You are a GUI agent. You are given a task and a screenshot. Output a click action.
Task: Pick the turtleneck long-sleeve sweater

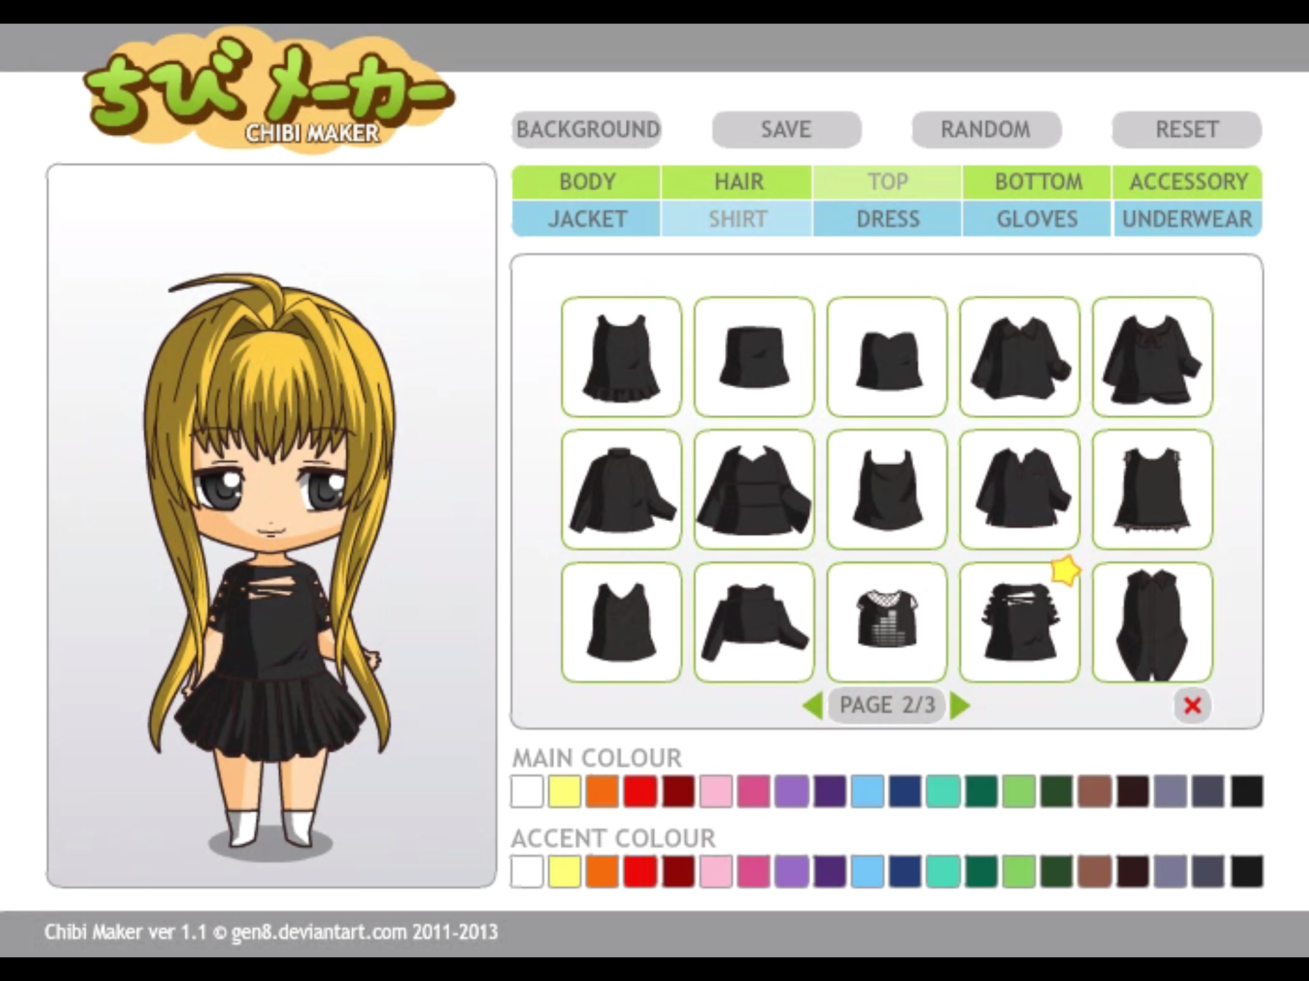[x=621, y=490]
